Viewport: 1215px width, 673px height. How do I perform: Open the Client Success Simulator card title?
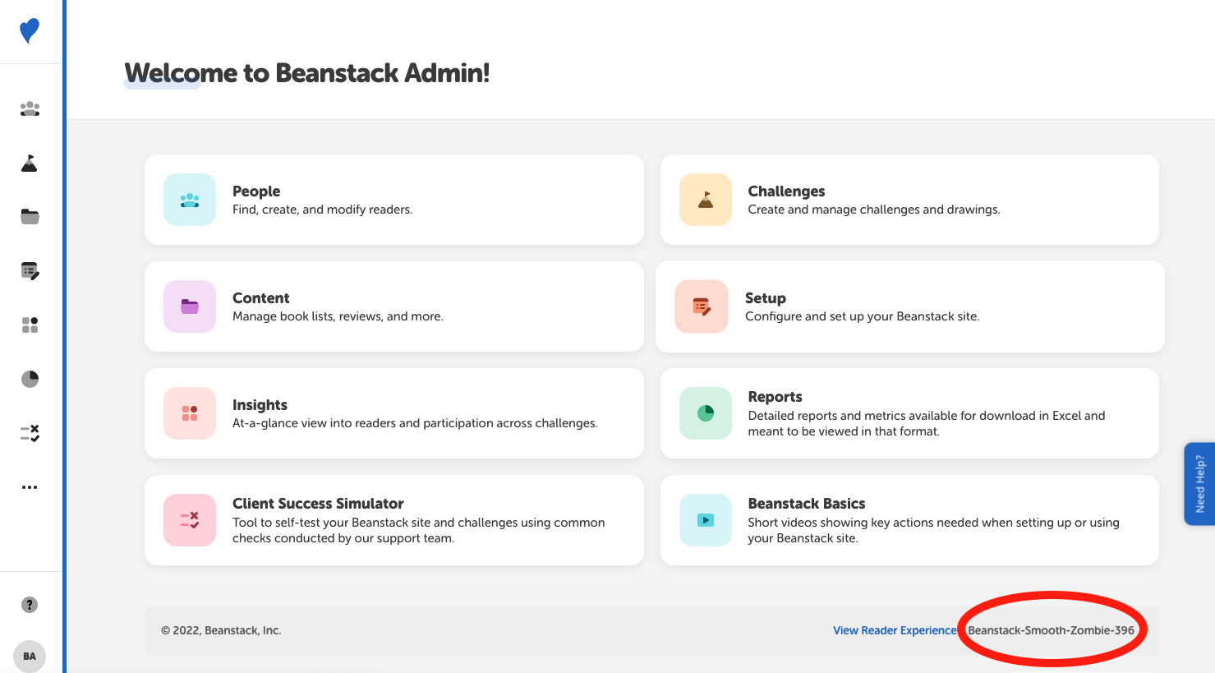[318, 503]
